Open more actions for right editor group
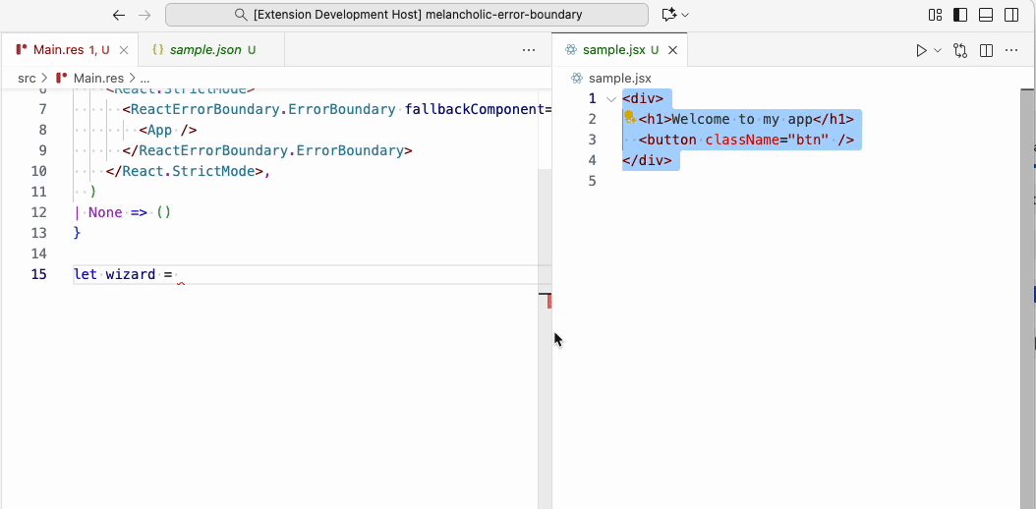 point(1010,50)
